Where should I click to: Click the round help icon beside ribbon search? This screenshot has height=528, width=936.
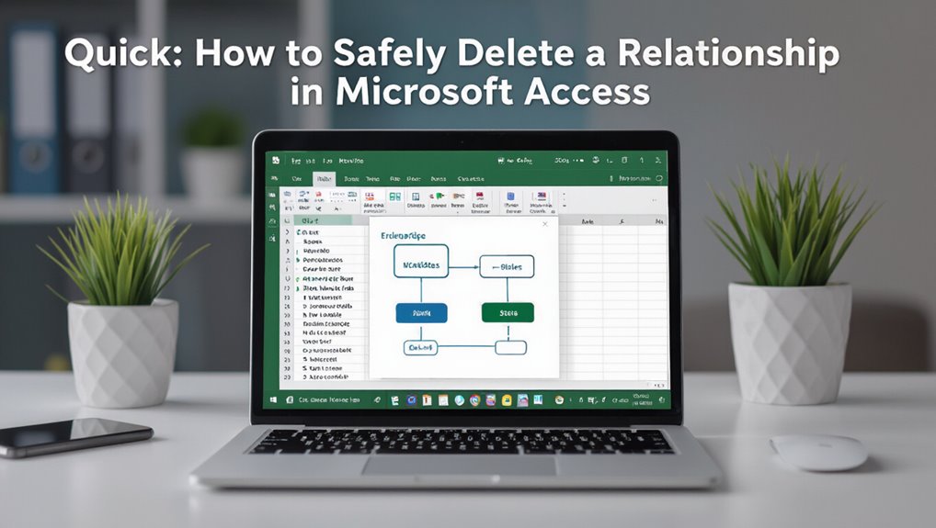[659, 178]
